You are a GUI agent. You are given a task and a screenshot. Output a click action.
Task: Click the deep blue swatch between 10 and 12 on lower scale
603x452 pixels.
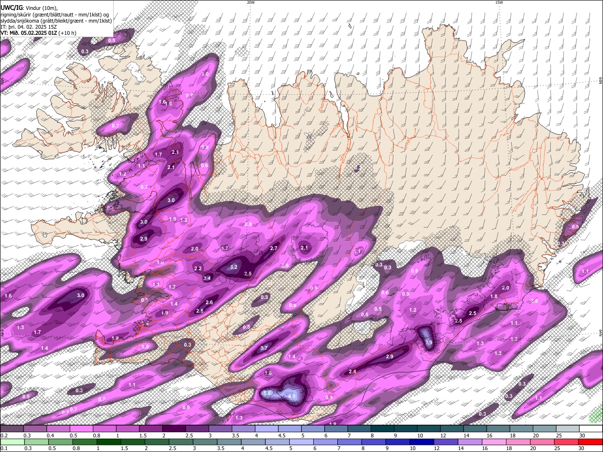[422, 442]
